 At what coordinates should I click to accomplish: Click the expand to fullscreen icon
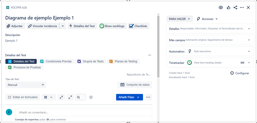tap(70, 97)
